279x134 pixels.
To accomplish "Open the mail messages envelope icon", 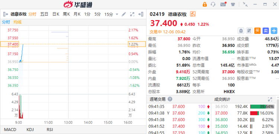I will pyautogui.click(x=223, y=4).
